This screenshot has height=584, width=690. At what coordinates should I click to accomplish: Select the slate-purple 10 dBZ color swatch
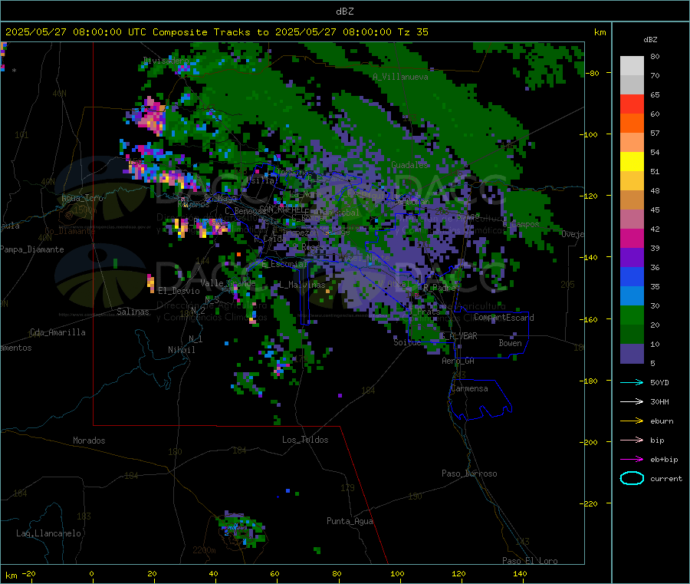pos(632,353)
